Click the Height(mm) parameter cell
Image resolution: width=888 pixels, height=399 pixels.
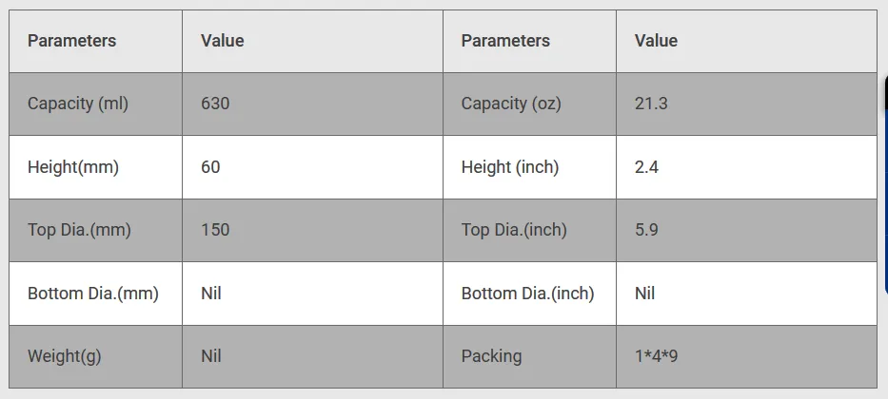[95, 167]
